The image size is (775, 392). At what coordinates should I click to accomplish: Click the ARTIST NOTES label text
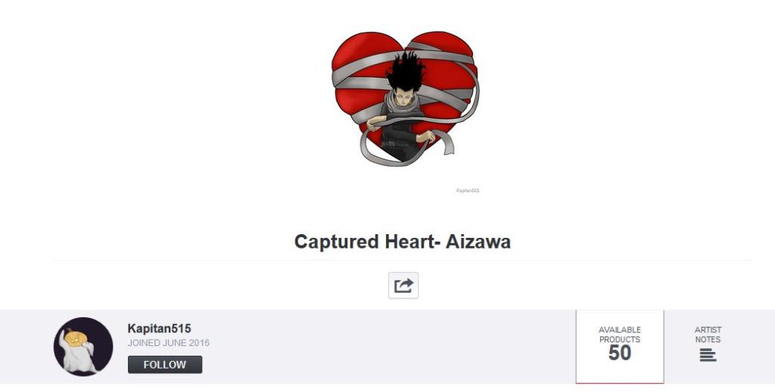coord(708,335)
